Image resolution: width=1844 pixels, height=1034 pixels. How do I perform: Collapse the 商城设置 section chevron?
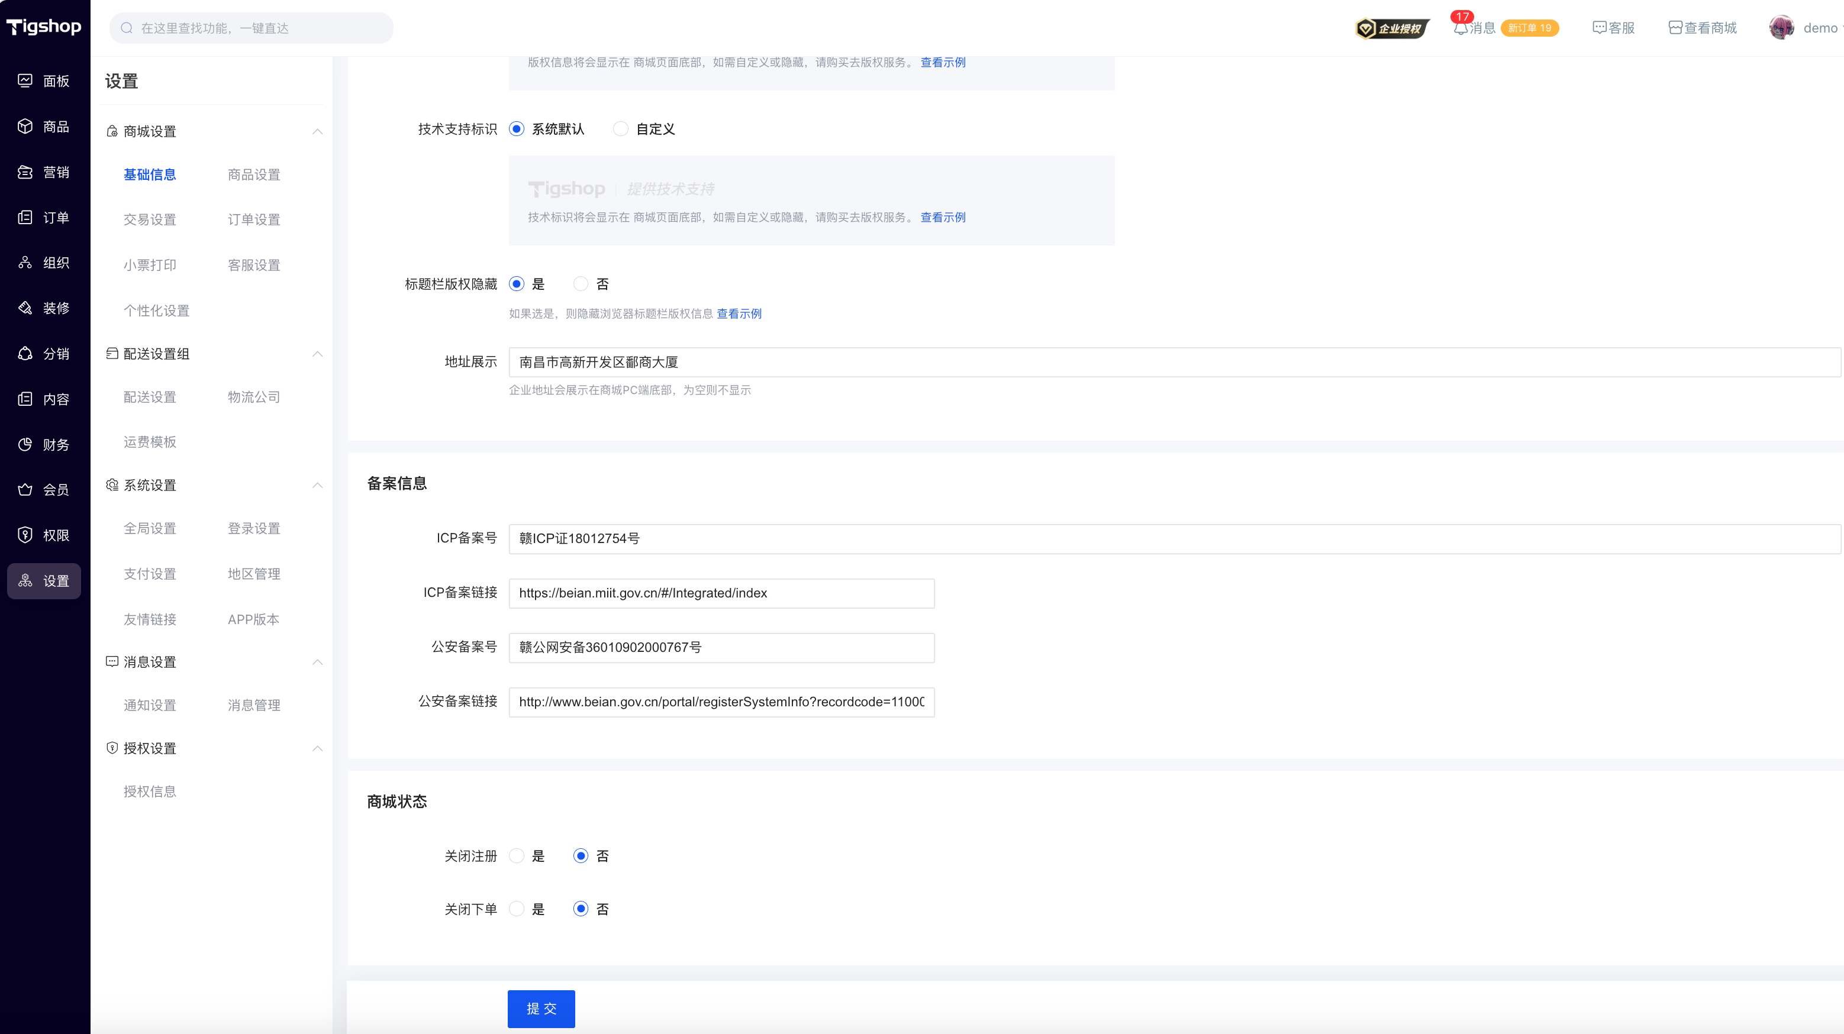(x=317, y=132)
